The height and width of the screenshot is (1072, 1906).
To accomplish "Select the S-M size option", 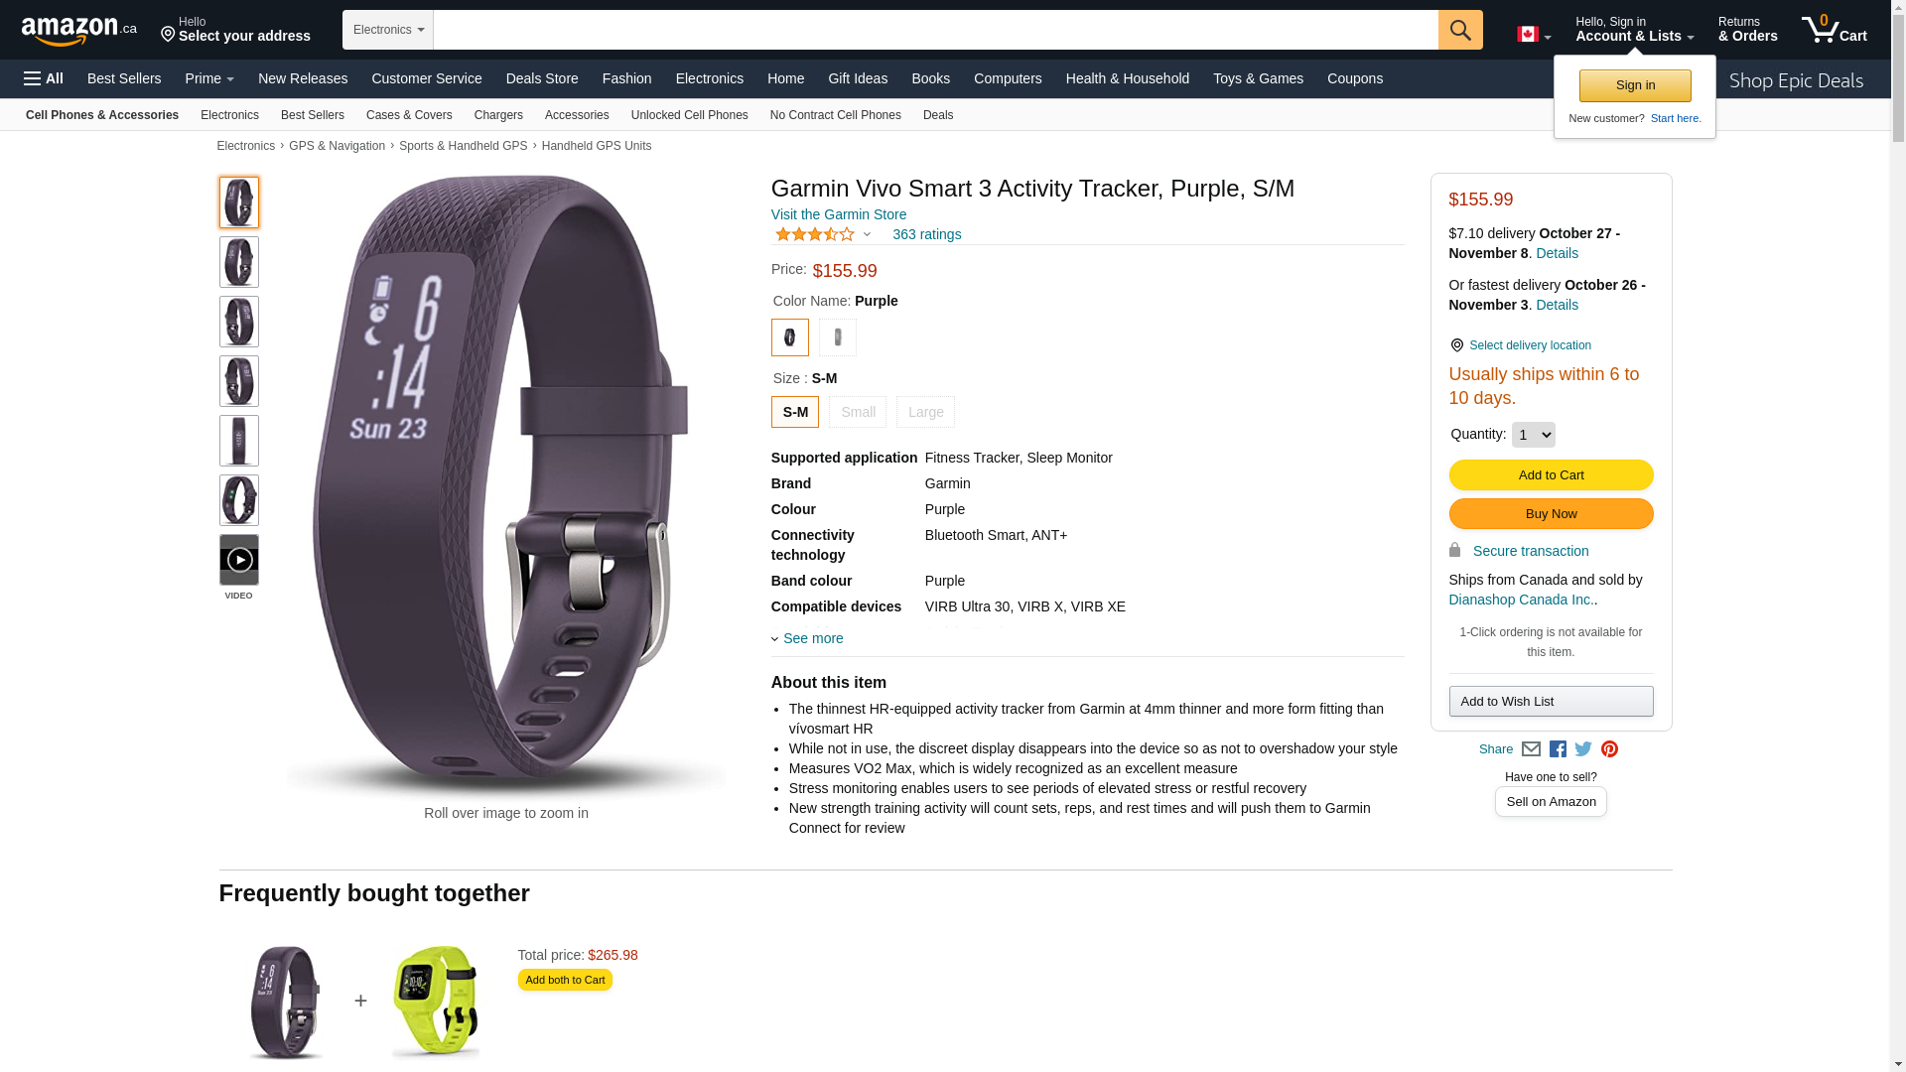I will coord(795,412).
